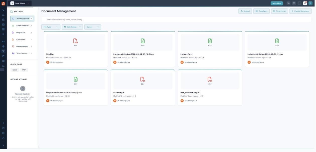The height and width of the screenshot is (152, 316).
Task: Select the Team Resources folder
Action: click(22, 53)
